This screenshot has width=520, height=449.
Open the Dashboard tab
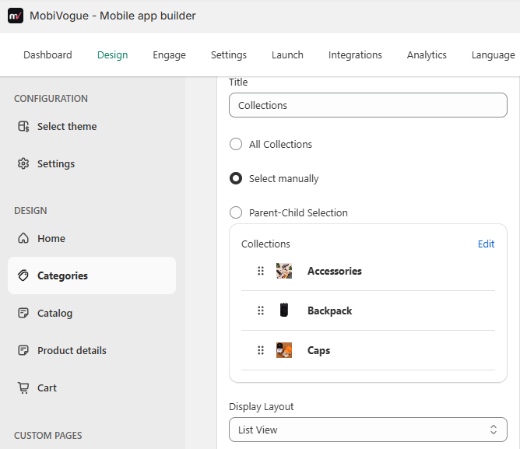coord(47,54)
